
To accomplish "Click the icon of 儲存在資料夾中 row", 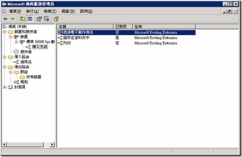I will 60,38.
